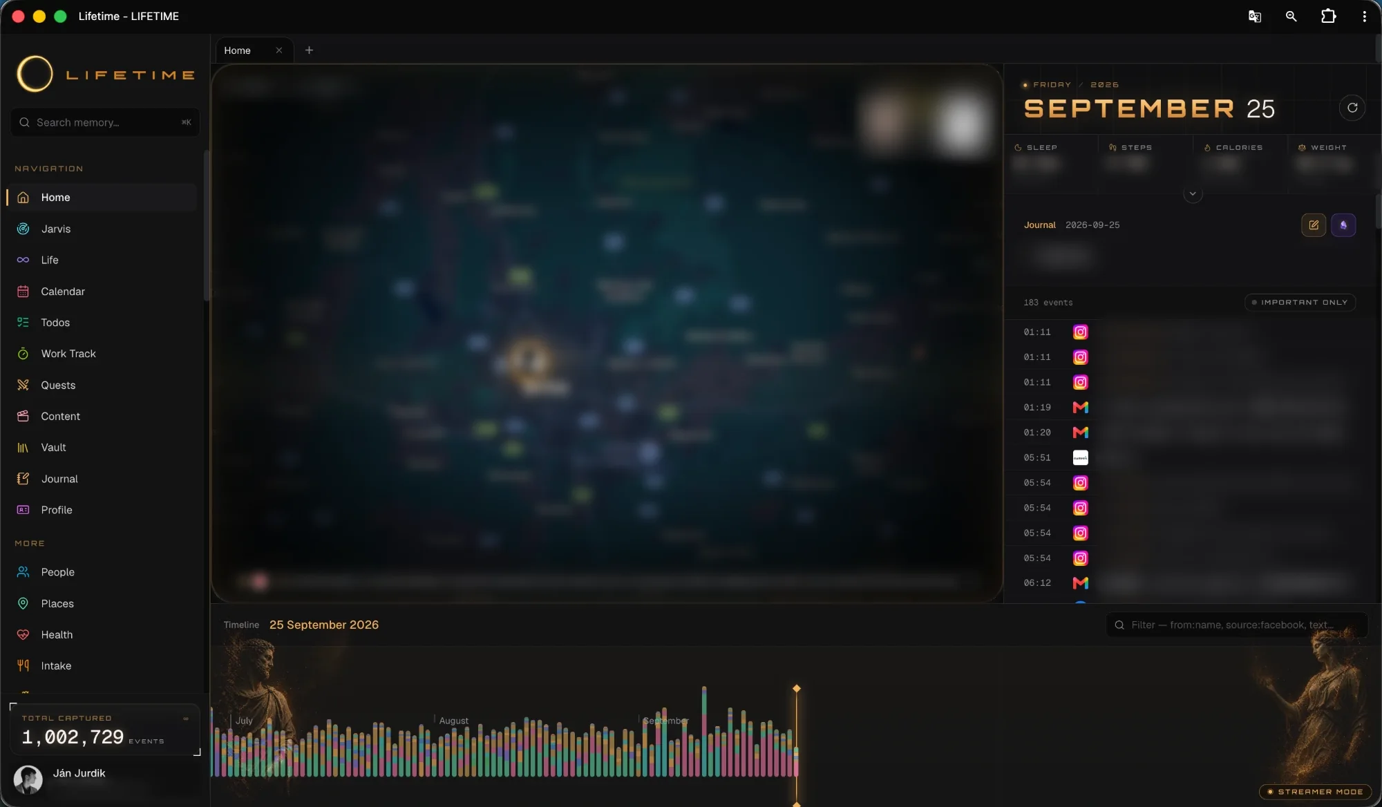1382x807 pixels.
Task: Click the edit journal entry icon
Action: pos(1314,225)
